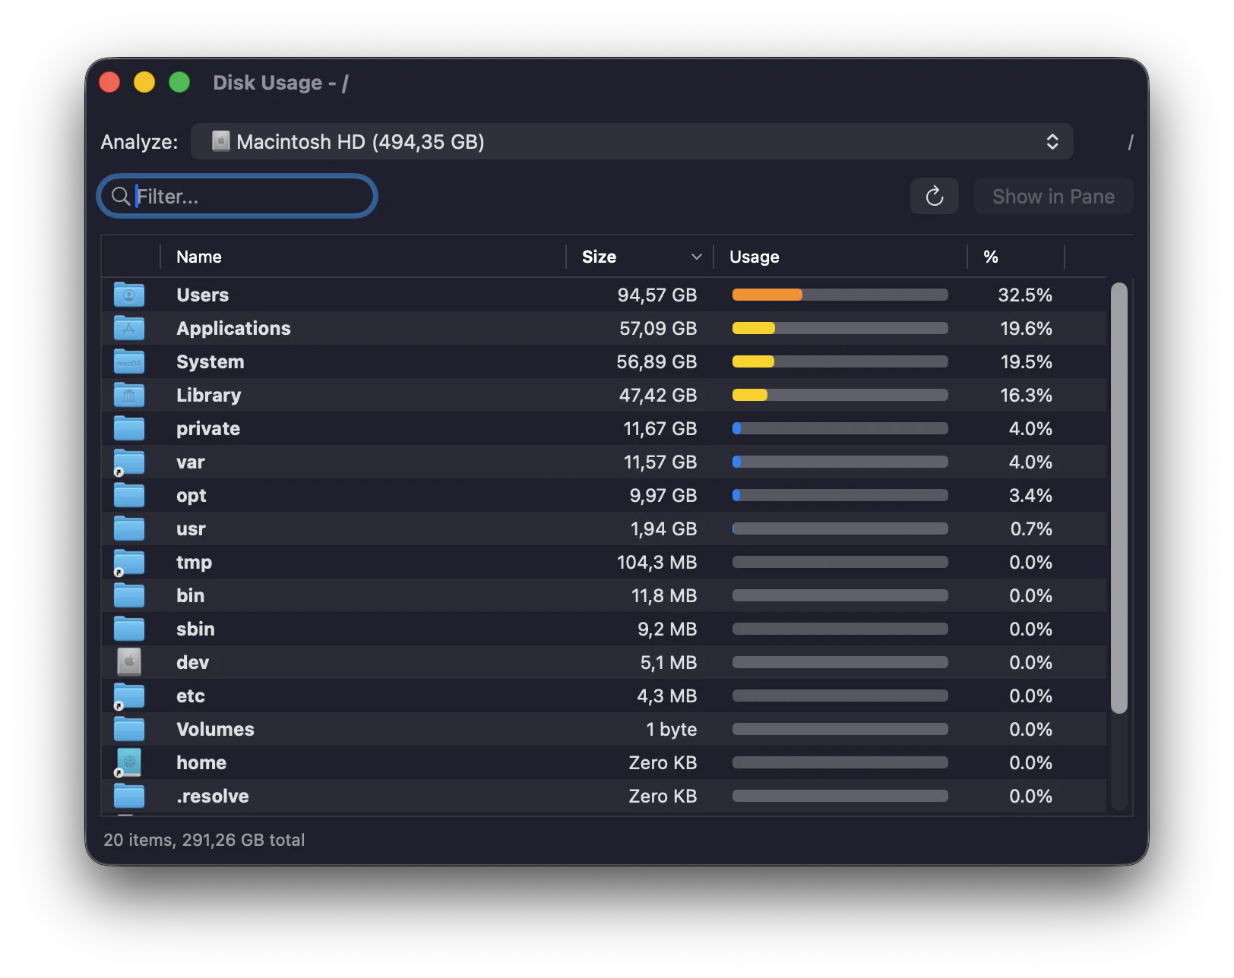Click the Usage column header

(754, 257)
